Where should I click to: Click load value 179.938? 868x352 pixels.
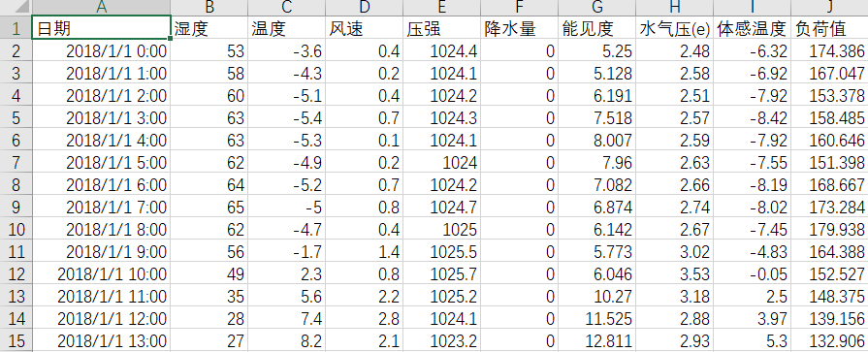click(x=829, y=229)
